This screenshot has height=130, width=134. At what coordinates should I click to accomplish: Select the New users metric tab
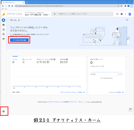27,61
